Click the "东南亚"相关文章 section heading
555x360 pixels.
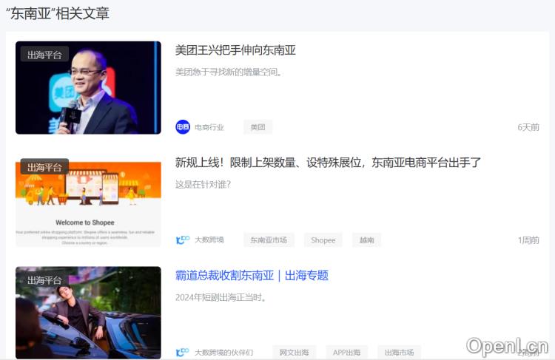pyautogui.click(x=57, y=13)
